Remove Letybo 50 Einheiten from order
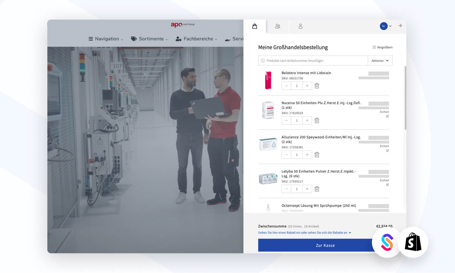 (317, 189)
